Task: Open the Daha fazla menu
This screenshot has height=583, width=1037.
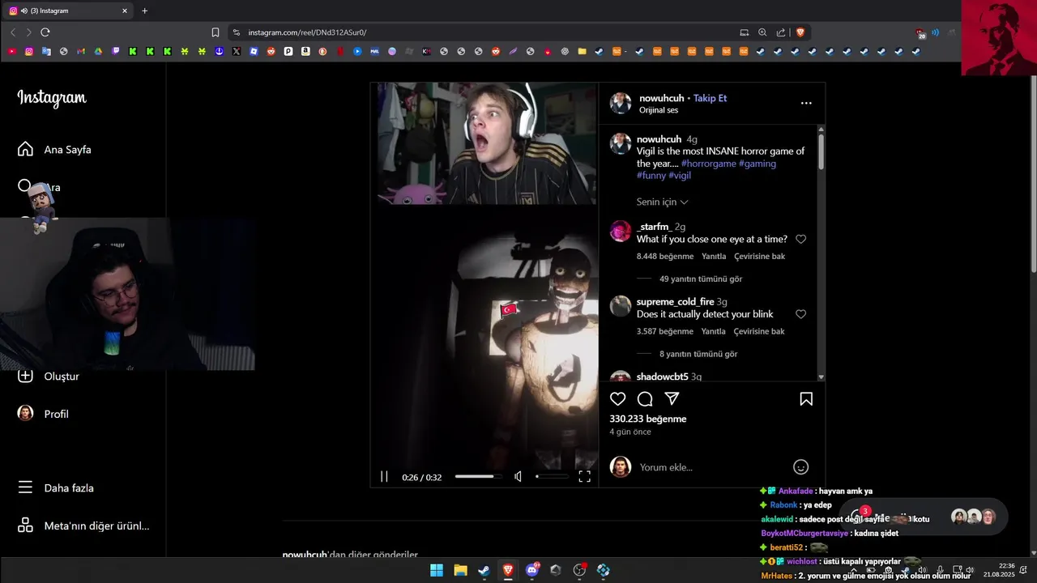Action: (55, 488)
